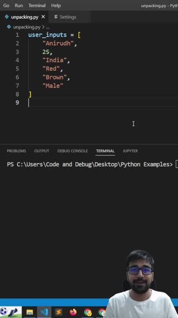Screen dimensions: 178x318
Task: Open the Run menu
Action: click(19, 5)
